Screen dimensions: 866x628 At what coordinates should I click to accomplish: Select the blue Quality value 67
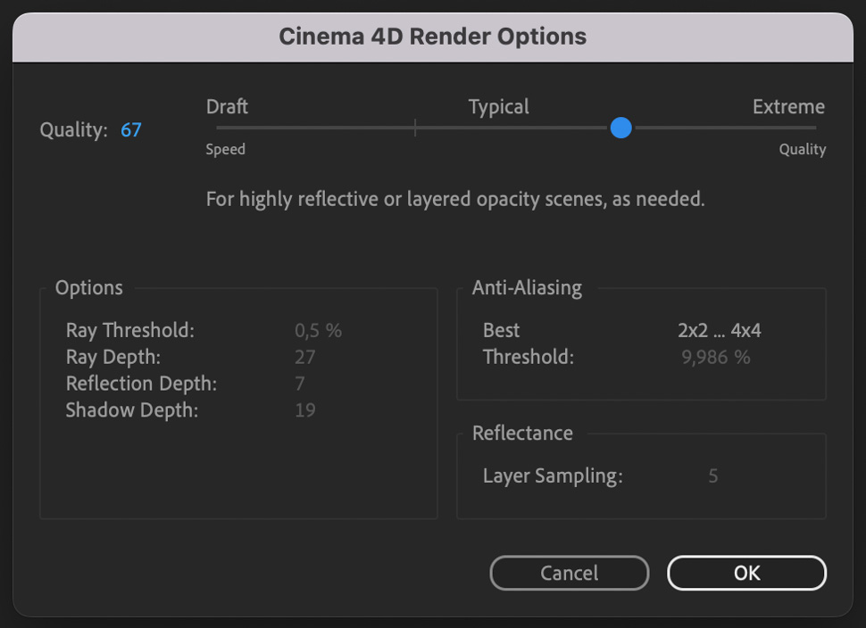coord(131,130)
